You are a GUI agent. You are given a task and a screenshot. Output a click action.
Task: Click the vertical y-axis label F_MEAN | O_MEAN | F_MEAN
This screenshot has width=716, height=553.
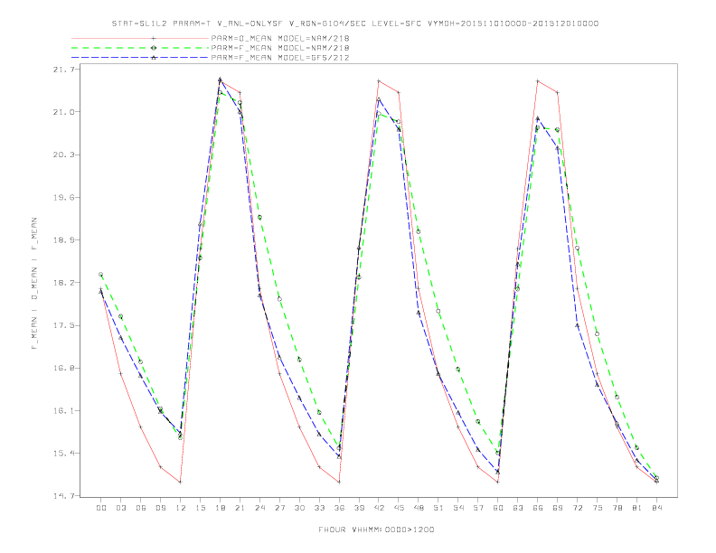coord(33,284)
